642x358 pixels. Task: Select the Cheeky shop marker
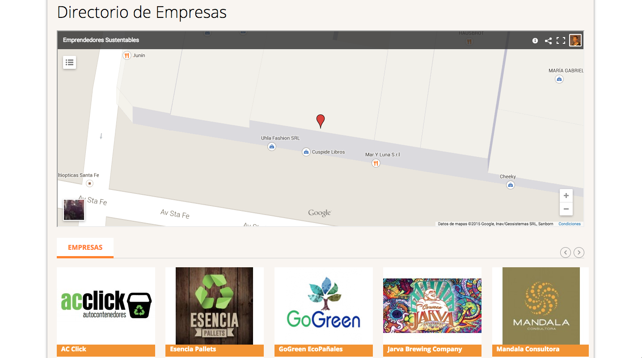coord(510,185)
